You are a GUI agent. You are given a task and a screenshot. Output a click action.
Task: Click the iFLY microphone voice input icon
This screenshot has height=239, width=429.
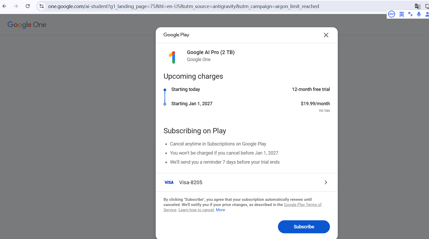click(419, 14)
